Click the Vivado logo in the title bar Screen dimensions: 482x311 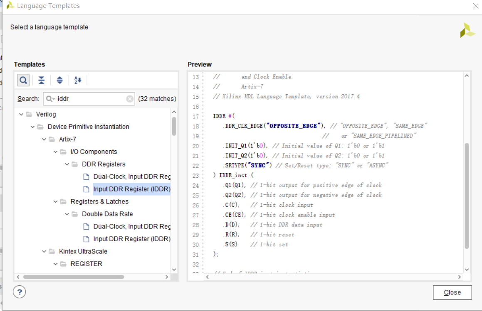tap(10, 6)
